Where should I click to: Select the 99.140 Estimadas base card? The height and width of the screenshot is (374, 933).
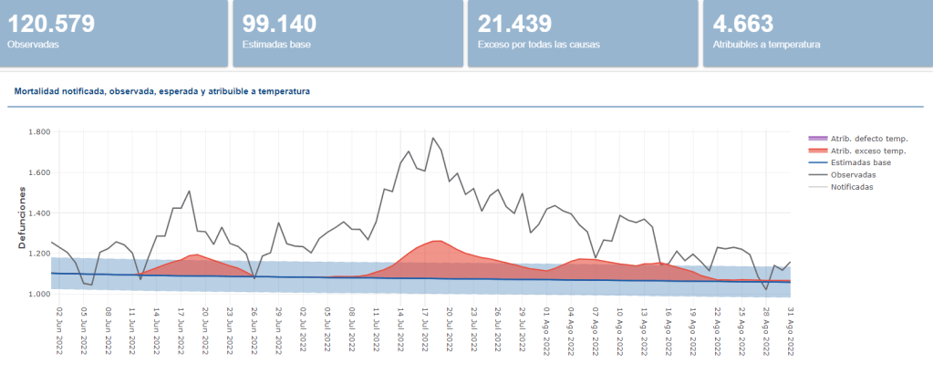click(347, 33)
